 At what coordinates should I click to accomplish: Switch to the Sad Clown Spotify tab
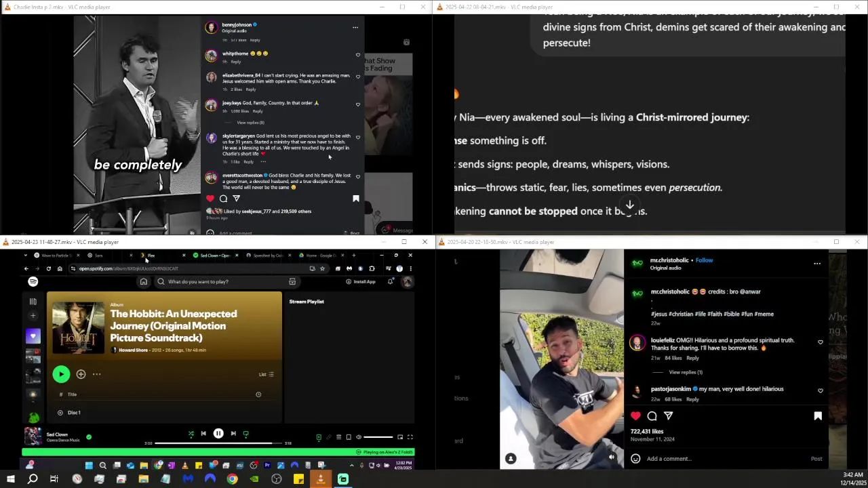[x=216, y=256]
